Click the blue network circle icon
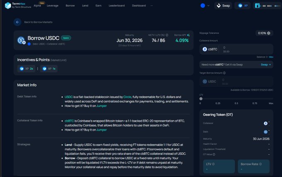Viewport: 282px width, 177px height. pyautogui.click(x=203, y=5)
